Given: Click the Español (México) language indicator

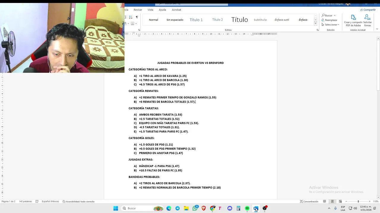Looking at the screenshot, I should tap(50, 201).
